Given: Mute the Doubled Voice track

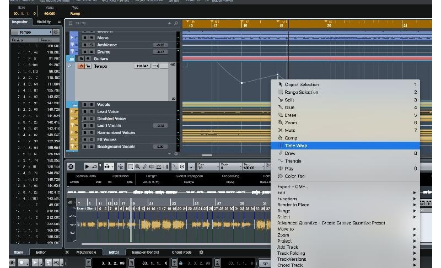Looking at the screenshot, I should [x=85, y=119].
